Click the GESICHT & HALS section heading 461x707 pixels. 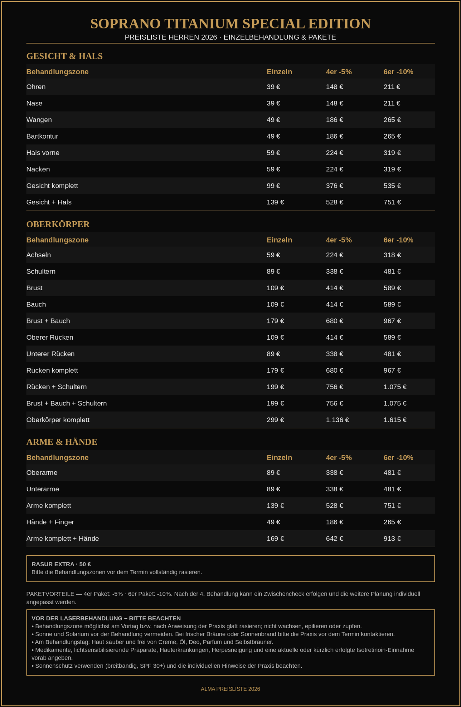point(64,56)
